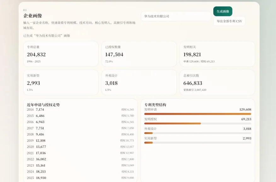Focus the company name input field 华为技术有限公司
The width and height of the screenshot is (276, 182).
[176, 16]
